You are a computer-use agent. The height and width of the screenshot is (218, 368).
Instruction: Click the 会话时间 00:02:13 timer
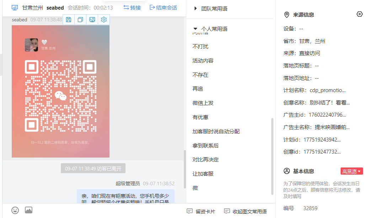pyautogui.click(x=90, y=8)
